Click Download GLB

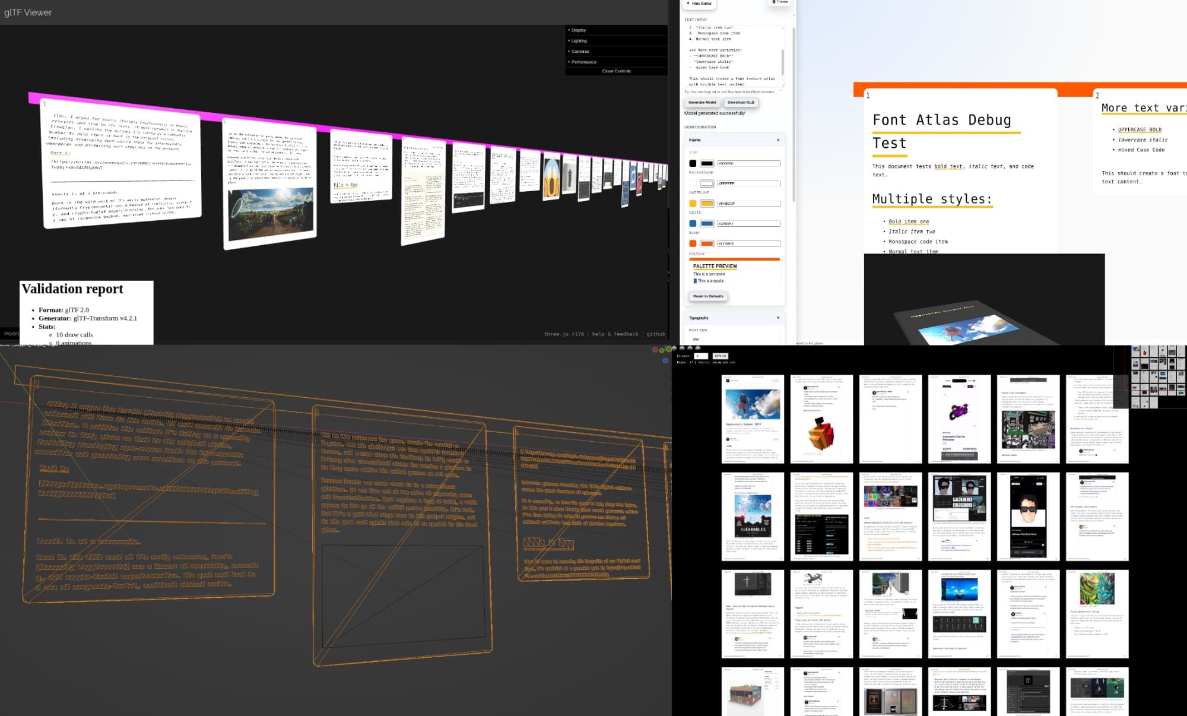[741, 102]
